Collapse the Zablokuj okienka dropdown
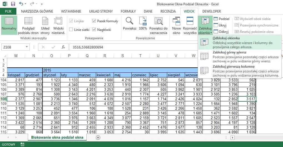Screen dimensions: 283x147 [x=205, y=25]
